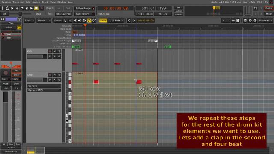Toggle Lock solo in mixer strip
Image resolution: width=274 pixels, height=154 pixels.
(x=16, y=79)
